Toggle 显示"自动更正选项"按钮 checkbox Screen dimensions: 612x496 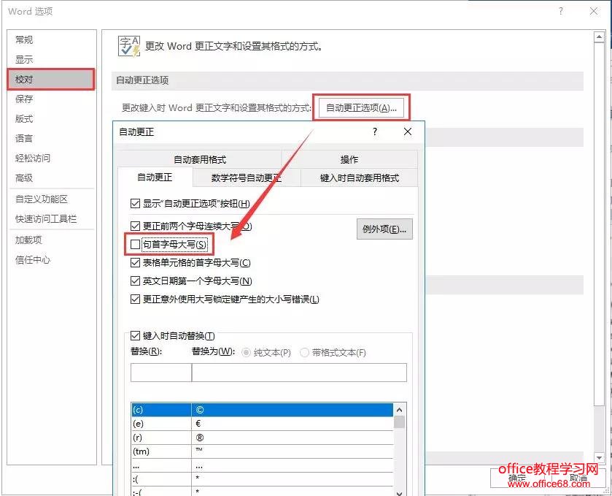pos(135,203)
